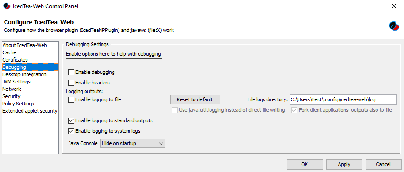
Task: Maximize the Control Panel window
Action: coord(373,6)
